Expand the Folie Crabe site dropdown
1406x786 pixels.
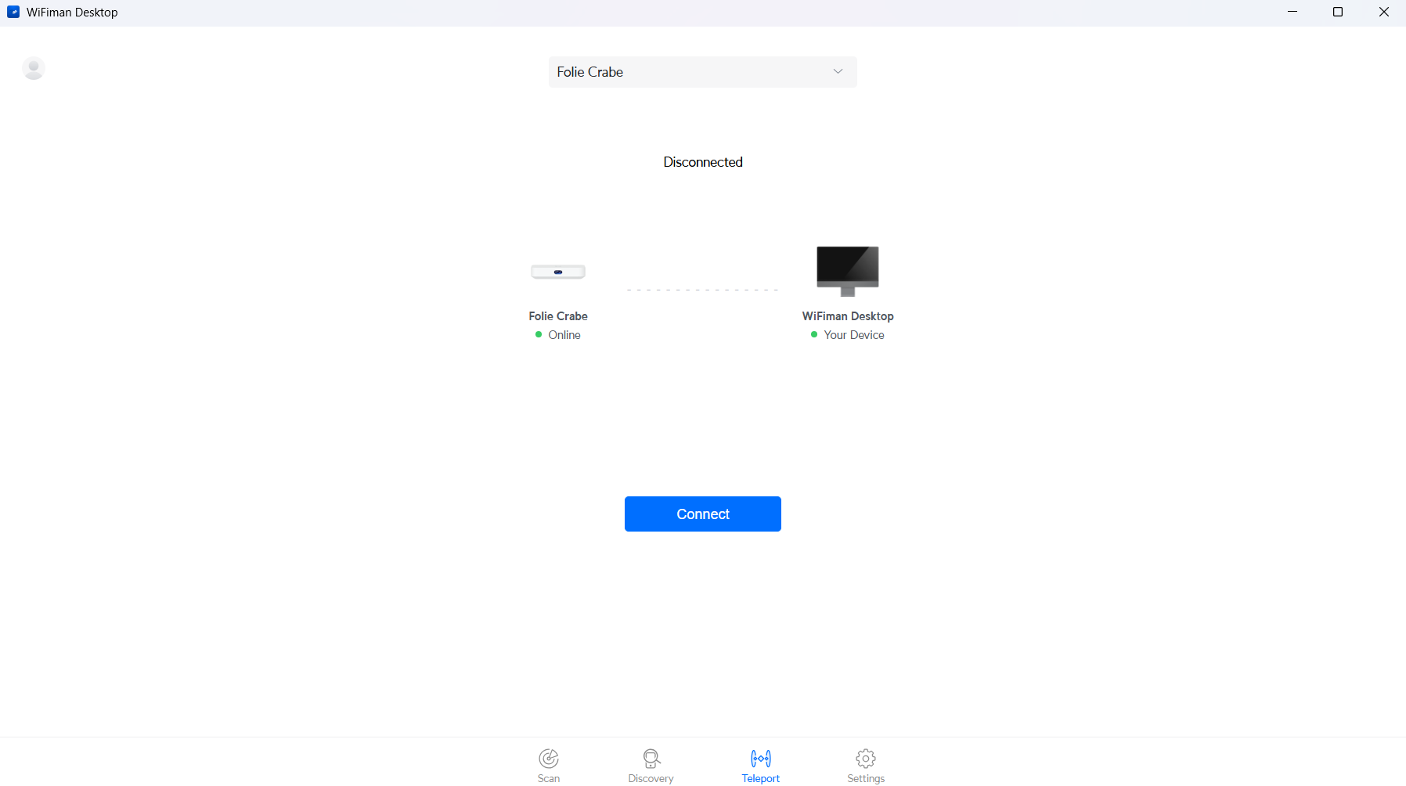click(702, 72)
